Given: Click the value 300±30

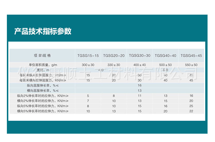Looking at the screenshot, I should pyautogui.click(x=88, y=65).
